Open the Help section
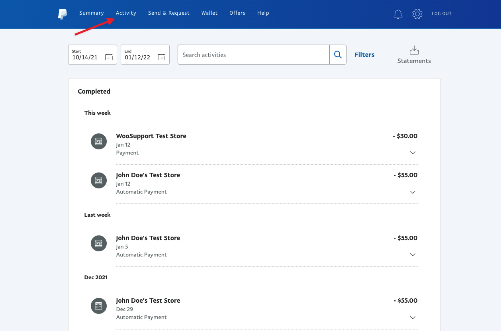Image resolution: width=501 pixels, height=331 pixels. (263, 13)
